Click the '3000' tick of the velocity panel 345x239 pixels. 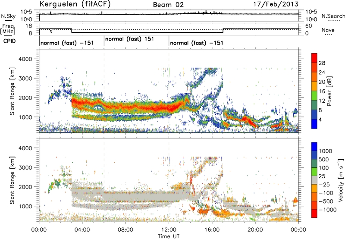point(25,167)
